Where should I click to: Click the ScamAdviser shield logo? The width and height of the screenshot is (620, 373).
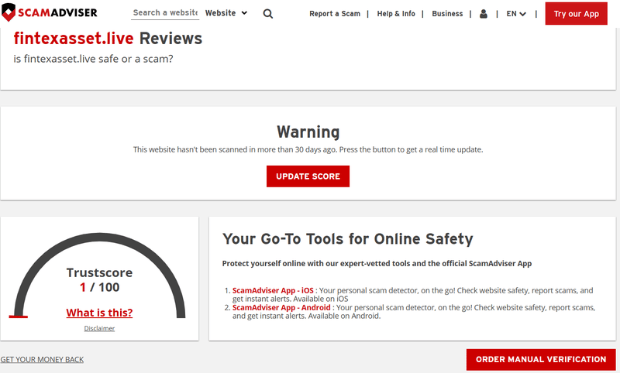click(x=9, y=12)
